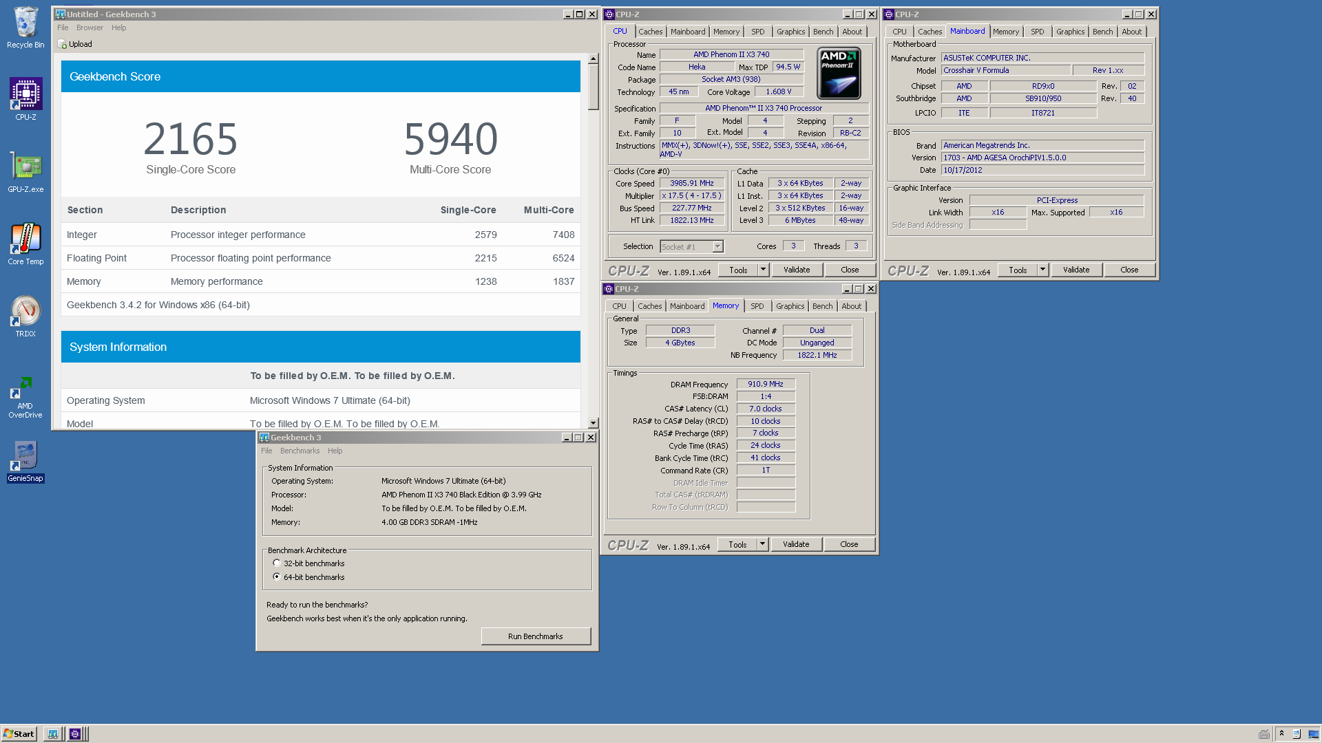Open the Start menu
This screenshot has width=1322, height=743.
click(x=19, y=734)
